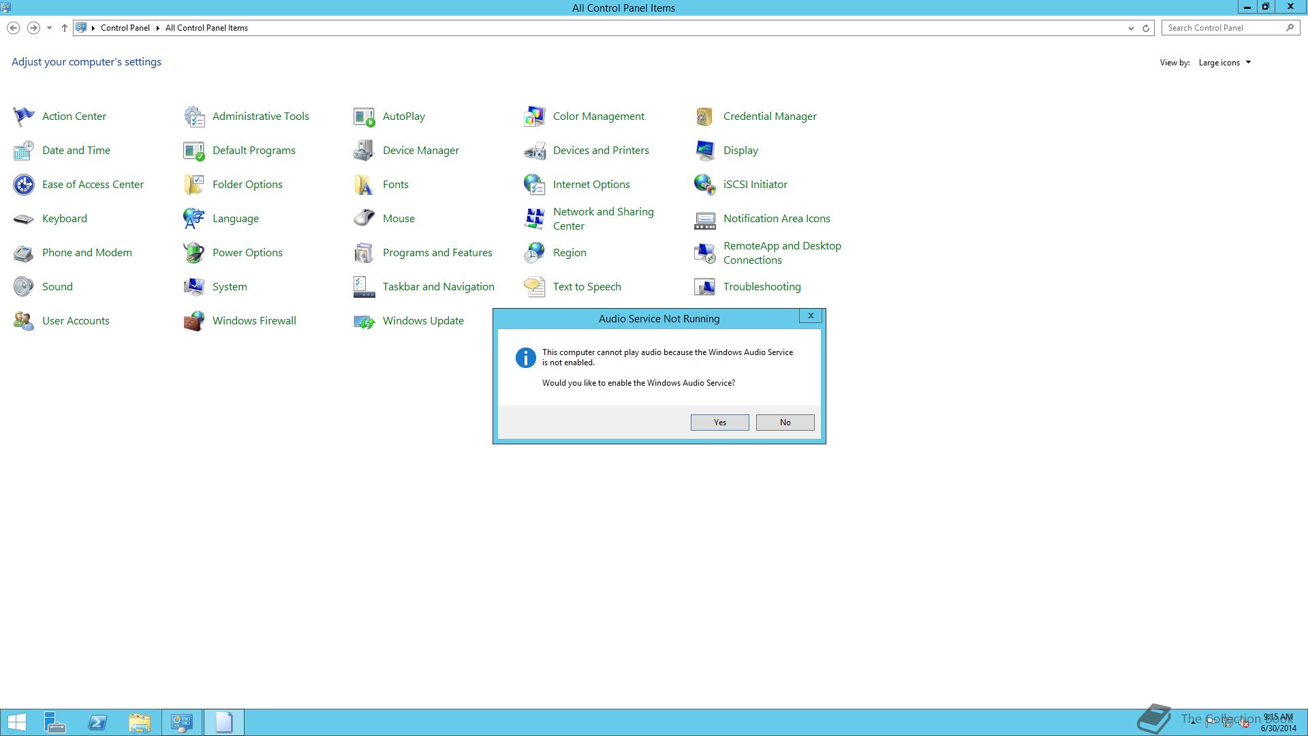This screenshot has width=1308, height=736.
Task: Click the Mouse icon
Action: coord(364,219)
